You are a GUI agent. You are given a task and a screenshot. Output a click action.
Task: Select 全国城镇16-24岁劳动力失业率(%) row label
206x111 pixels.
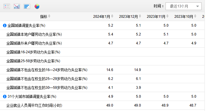click(33, 52)
